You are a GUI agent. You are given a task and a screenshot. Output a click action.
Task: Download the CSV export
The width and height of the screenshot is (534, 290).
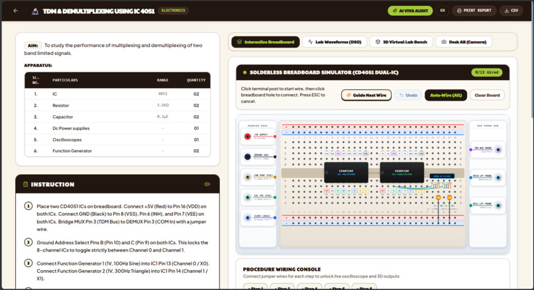pyautogui.click(x=511, y=11)
